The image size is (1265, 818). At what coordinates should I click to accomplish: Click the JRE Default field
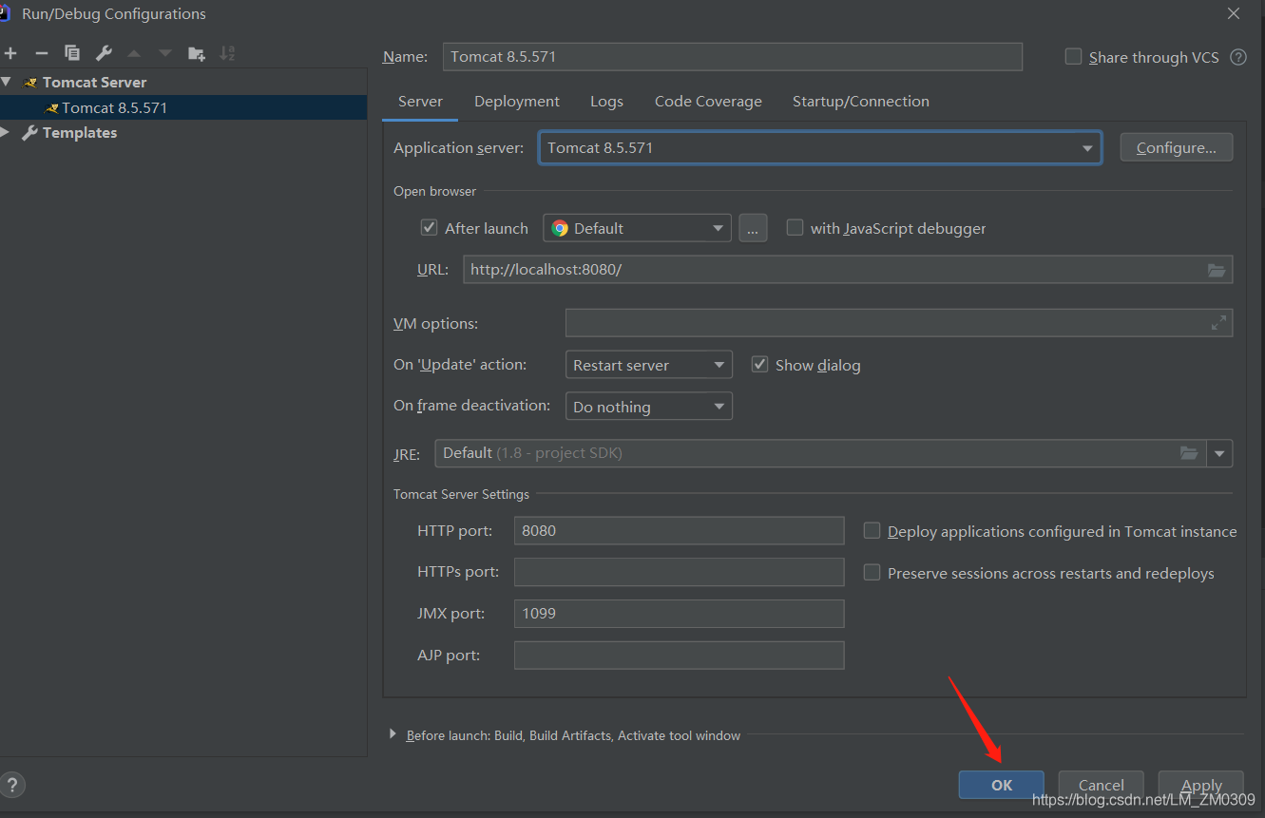820,453
